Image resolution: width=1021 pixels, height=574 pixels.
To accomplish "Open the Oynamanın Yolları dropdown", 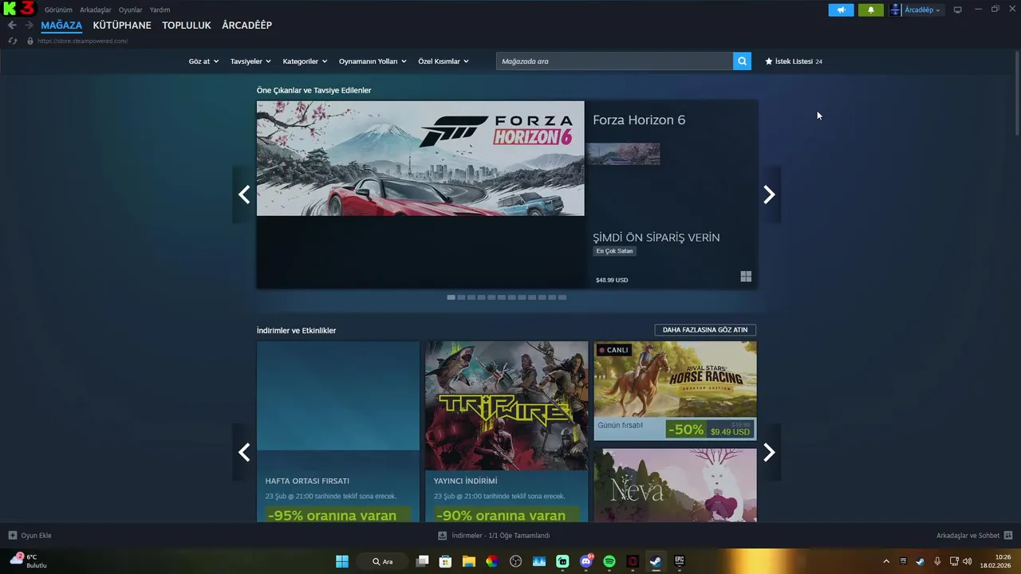I will coord(373,61).
